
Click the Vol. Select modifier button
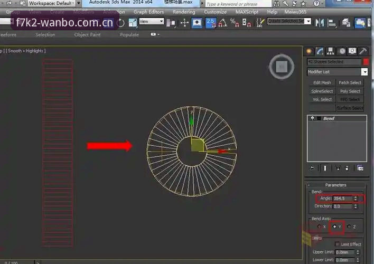click(322, 99)
